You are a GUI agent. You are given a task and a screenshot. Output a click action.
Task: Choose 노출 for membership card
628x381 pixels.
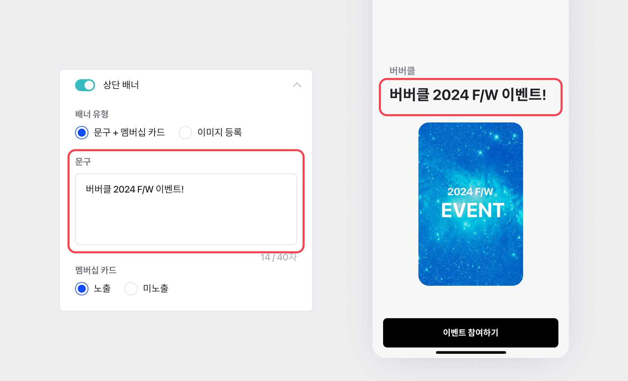tap(82, 289)
